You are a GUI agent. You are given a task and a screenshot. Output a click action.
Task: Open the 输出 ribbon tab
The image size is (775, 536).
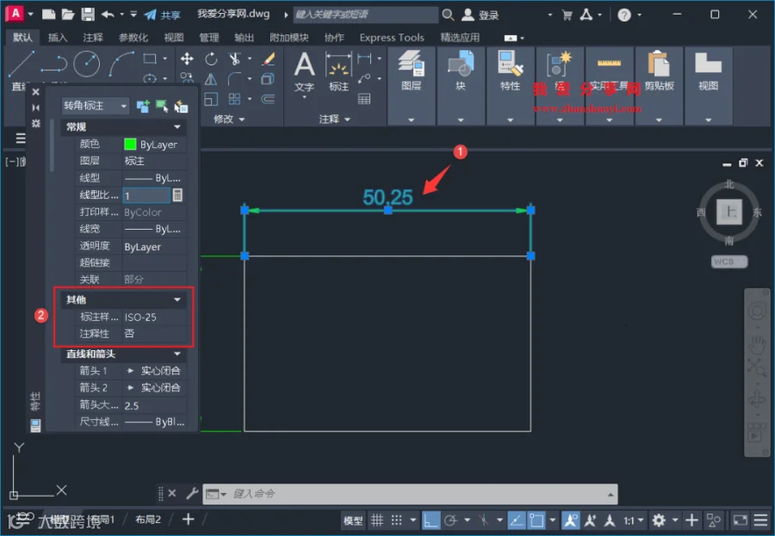[x=244, y=38]
